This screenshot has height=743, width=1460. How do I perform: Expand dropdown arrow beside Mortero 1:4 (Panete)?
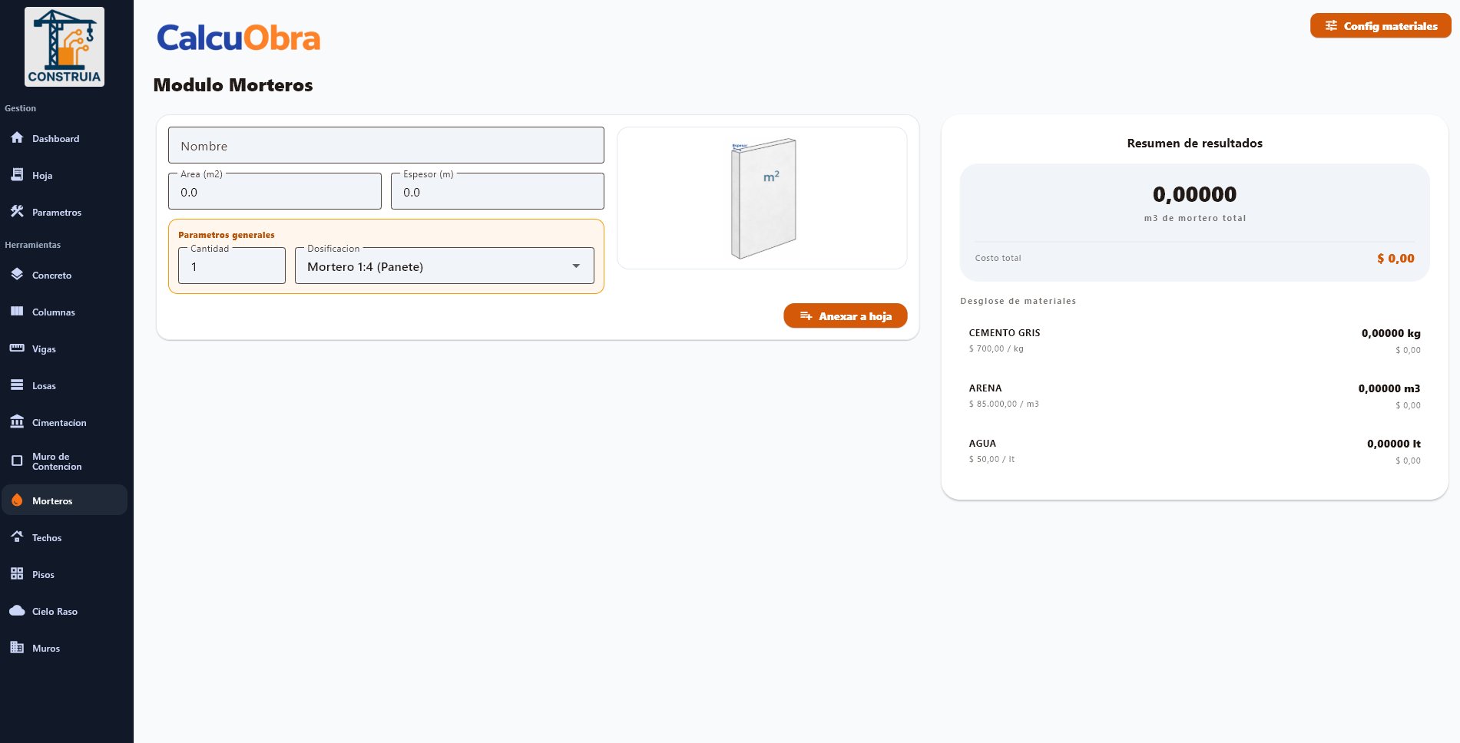pos(576,266)
